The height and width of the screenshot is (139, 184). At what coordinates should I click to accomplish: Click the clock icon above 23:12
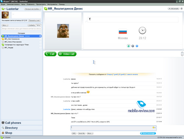(142, 31)
